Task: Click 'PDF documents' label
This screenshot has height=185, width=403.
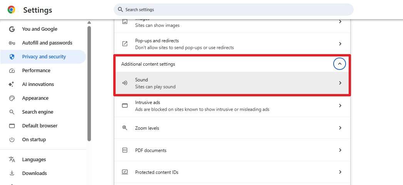Action: tap(151, 150)
